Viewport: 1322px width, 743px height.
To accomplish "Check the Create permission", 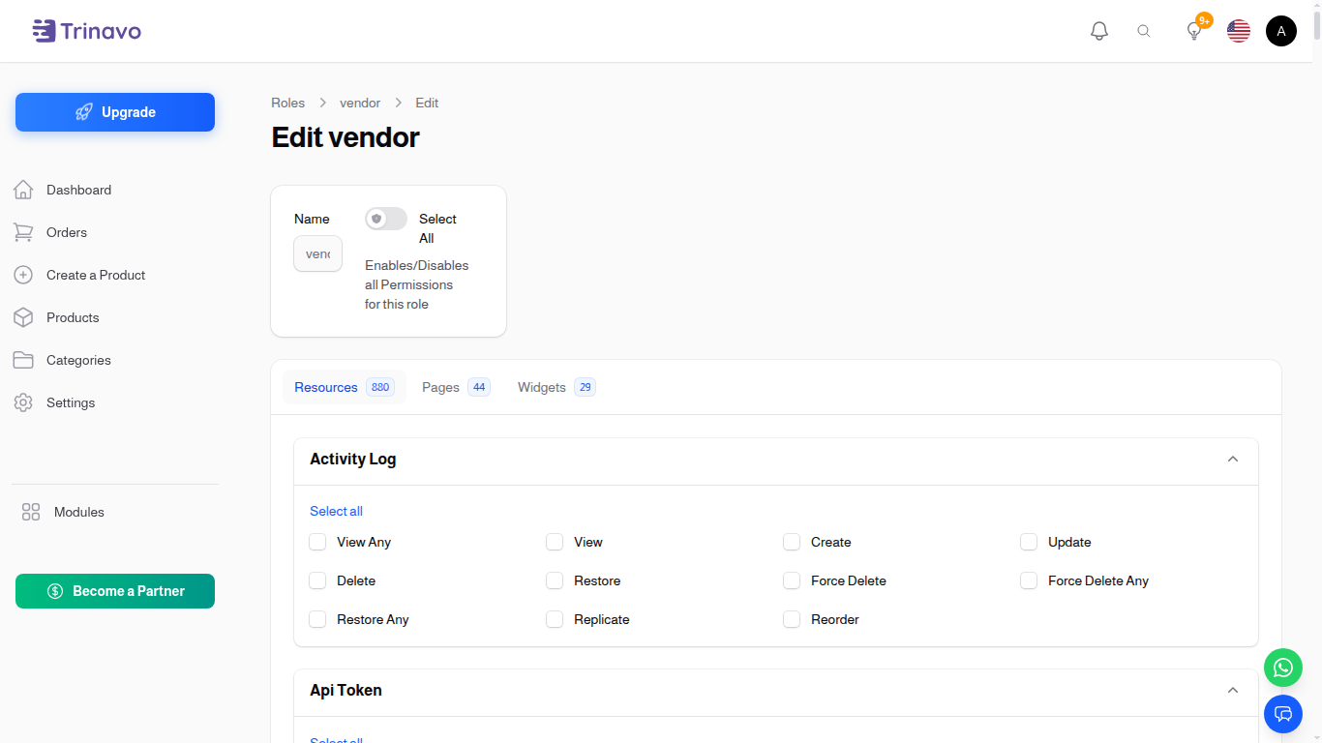I will 792,542.
